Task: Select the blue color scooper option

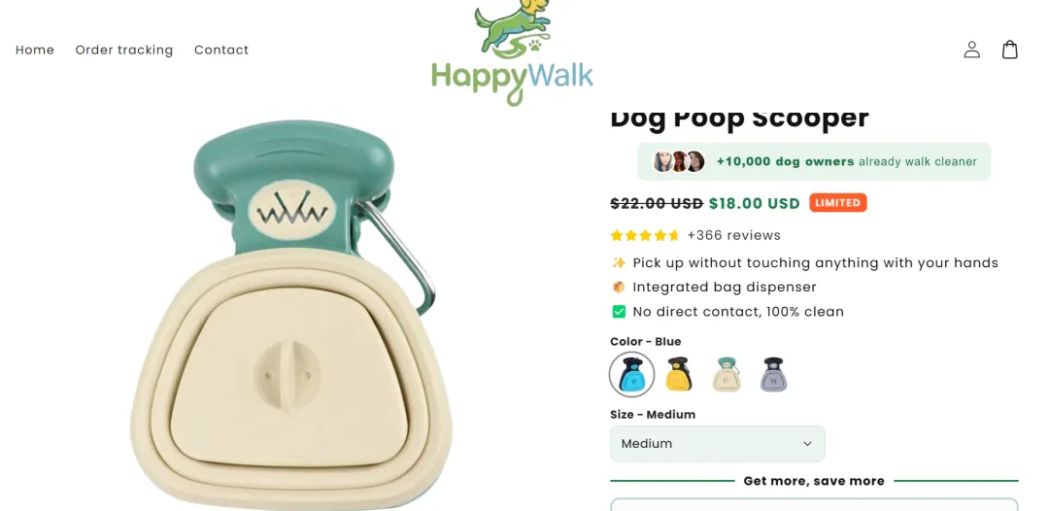Action: click(x=631, y=374)
